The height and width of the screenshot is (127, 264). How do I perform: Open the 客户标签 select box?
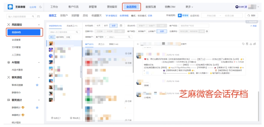(194, 26)
